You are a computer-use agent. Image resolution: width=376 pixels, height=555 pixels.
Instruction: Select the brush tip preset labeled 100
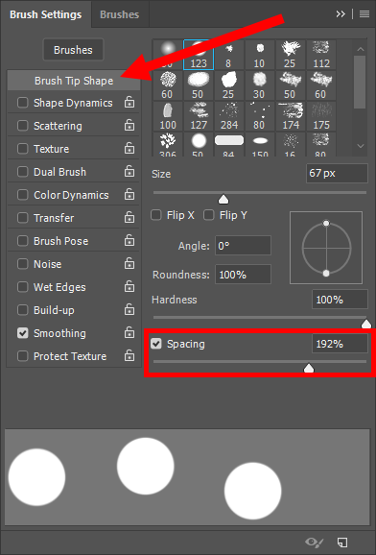[168, 116]
